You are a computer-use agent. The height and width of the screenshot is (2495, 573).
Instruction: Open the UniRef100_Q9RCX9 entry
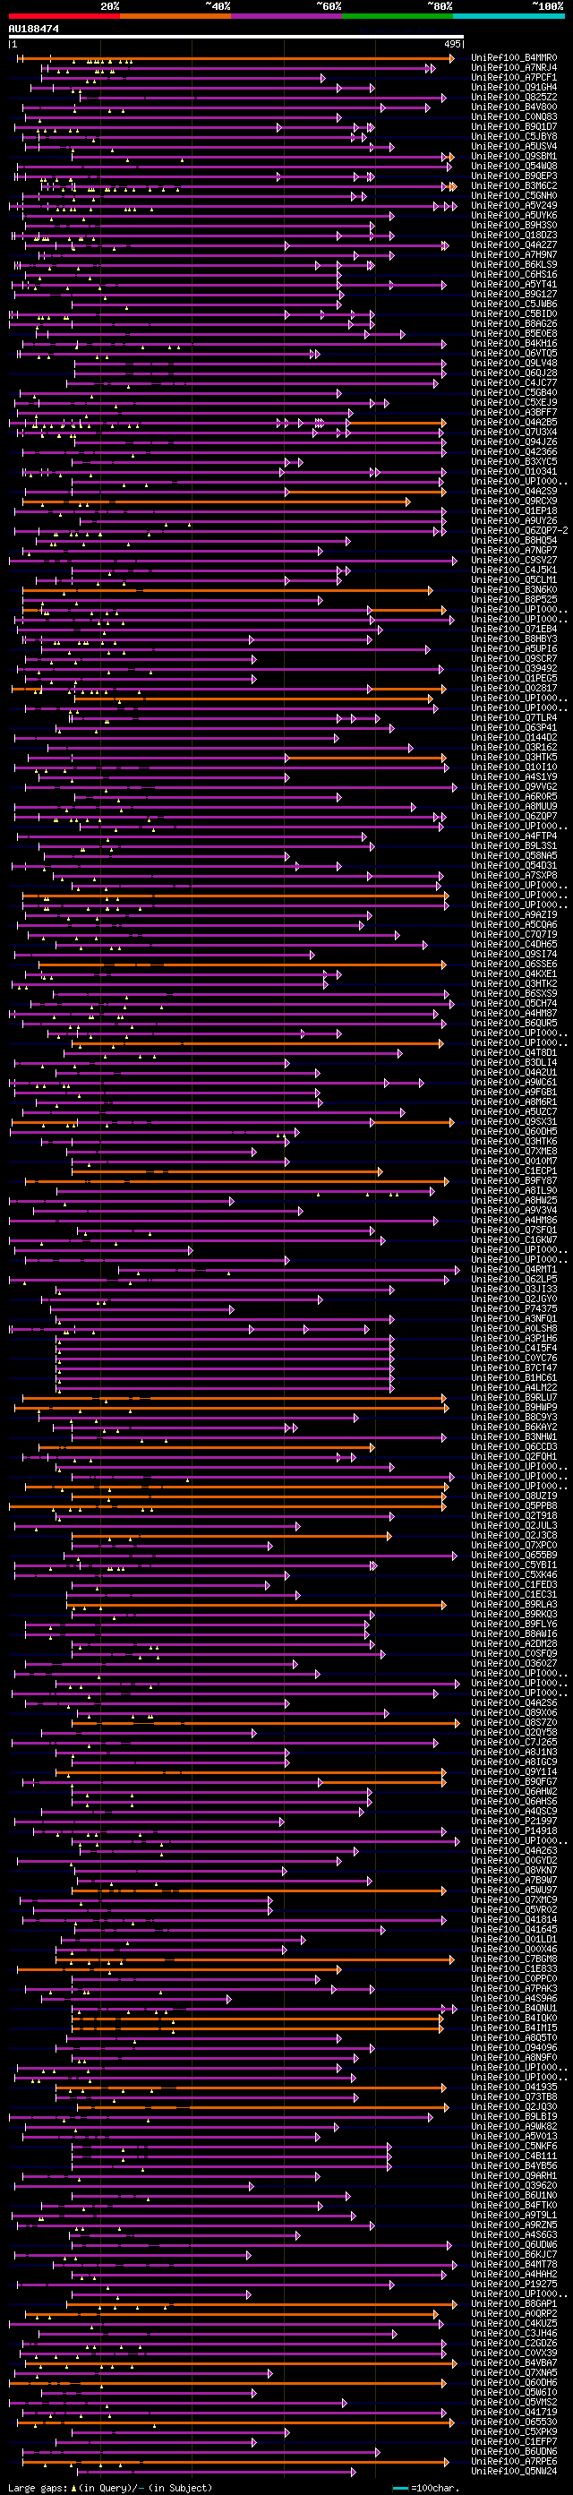pos(514,501)
